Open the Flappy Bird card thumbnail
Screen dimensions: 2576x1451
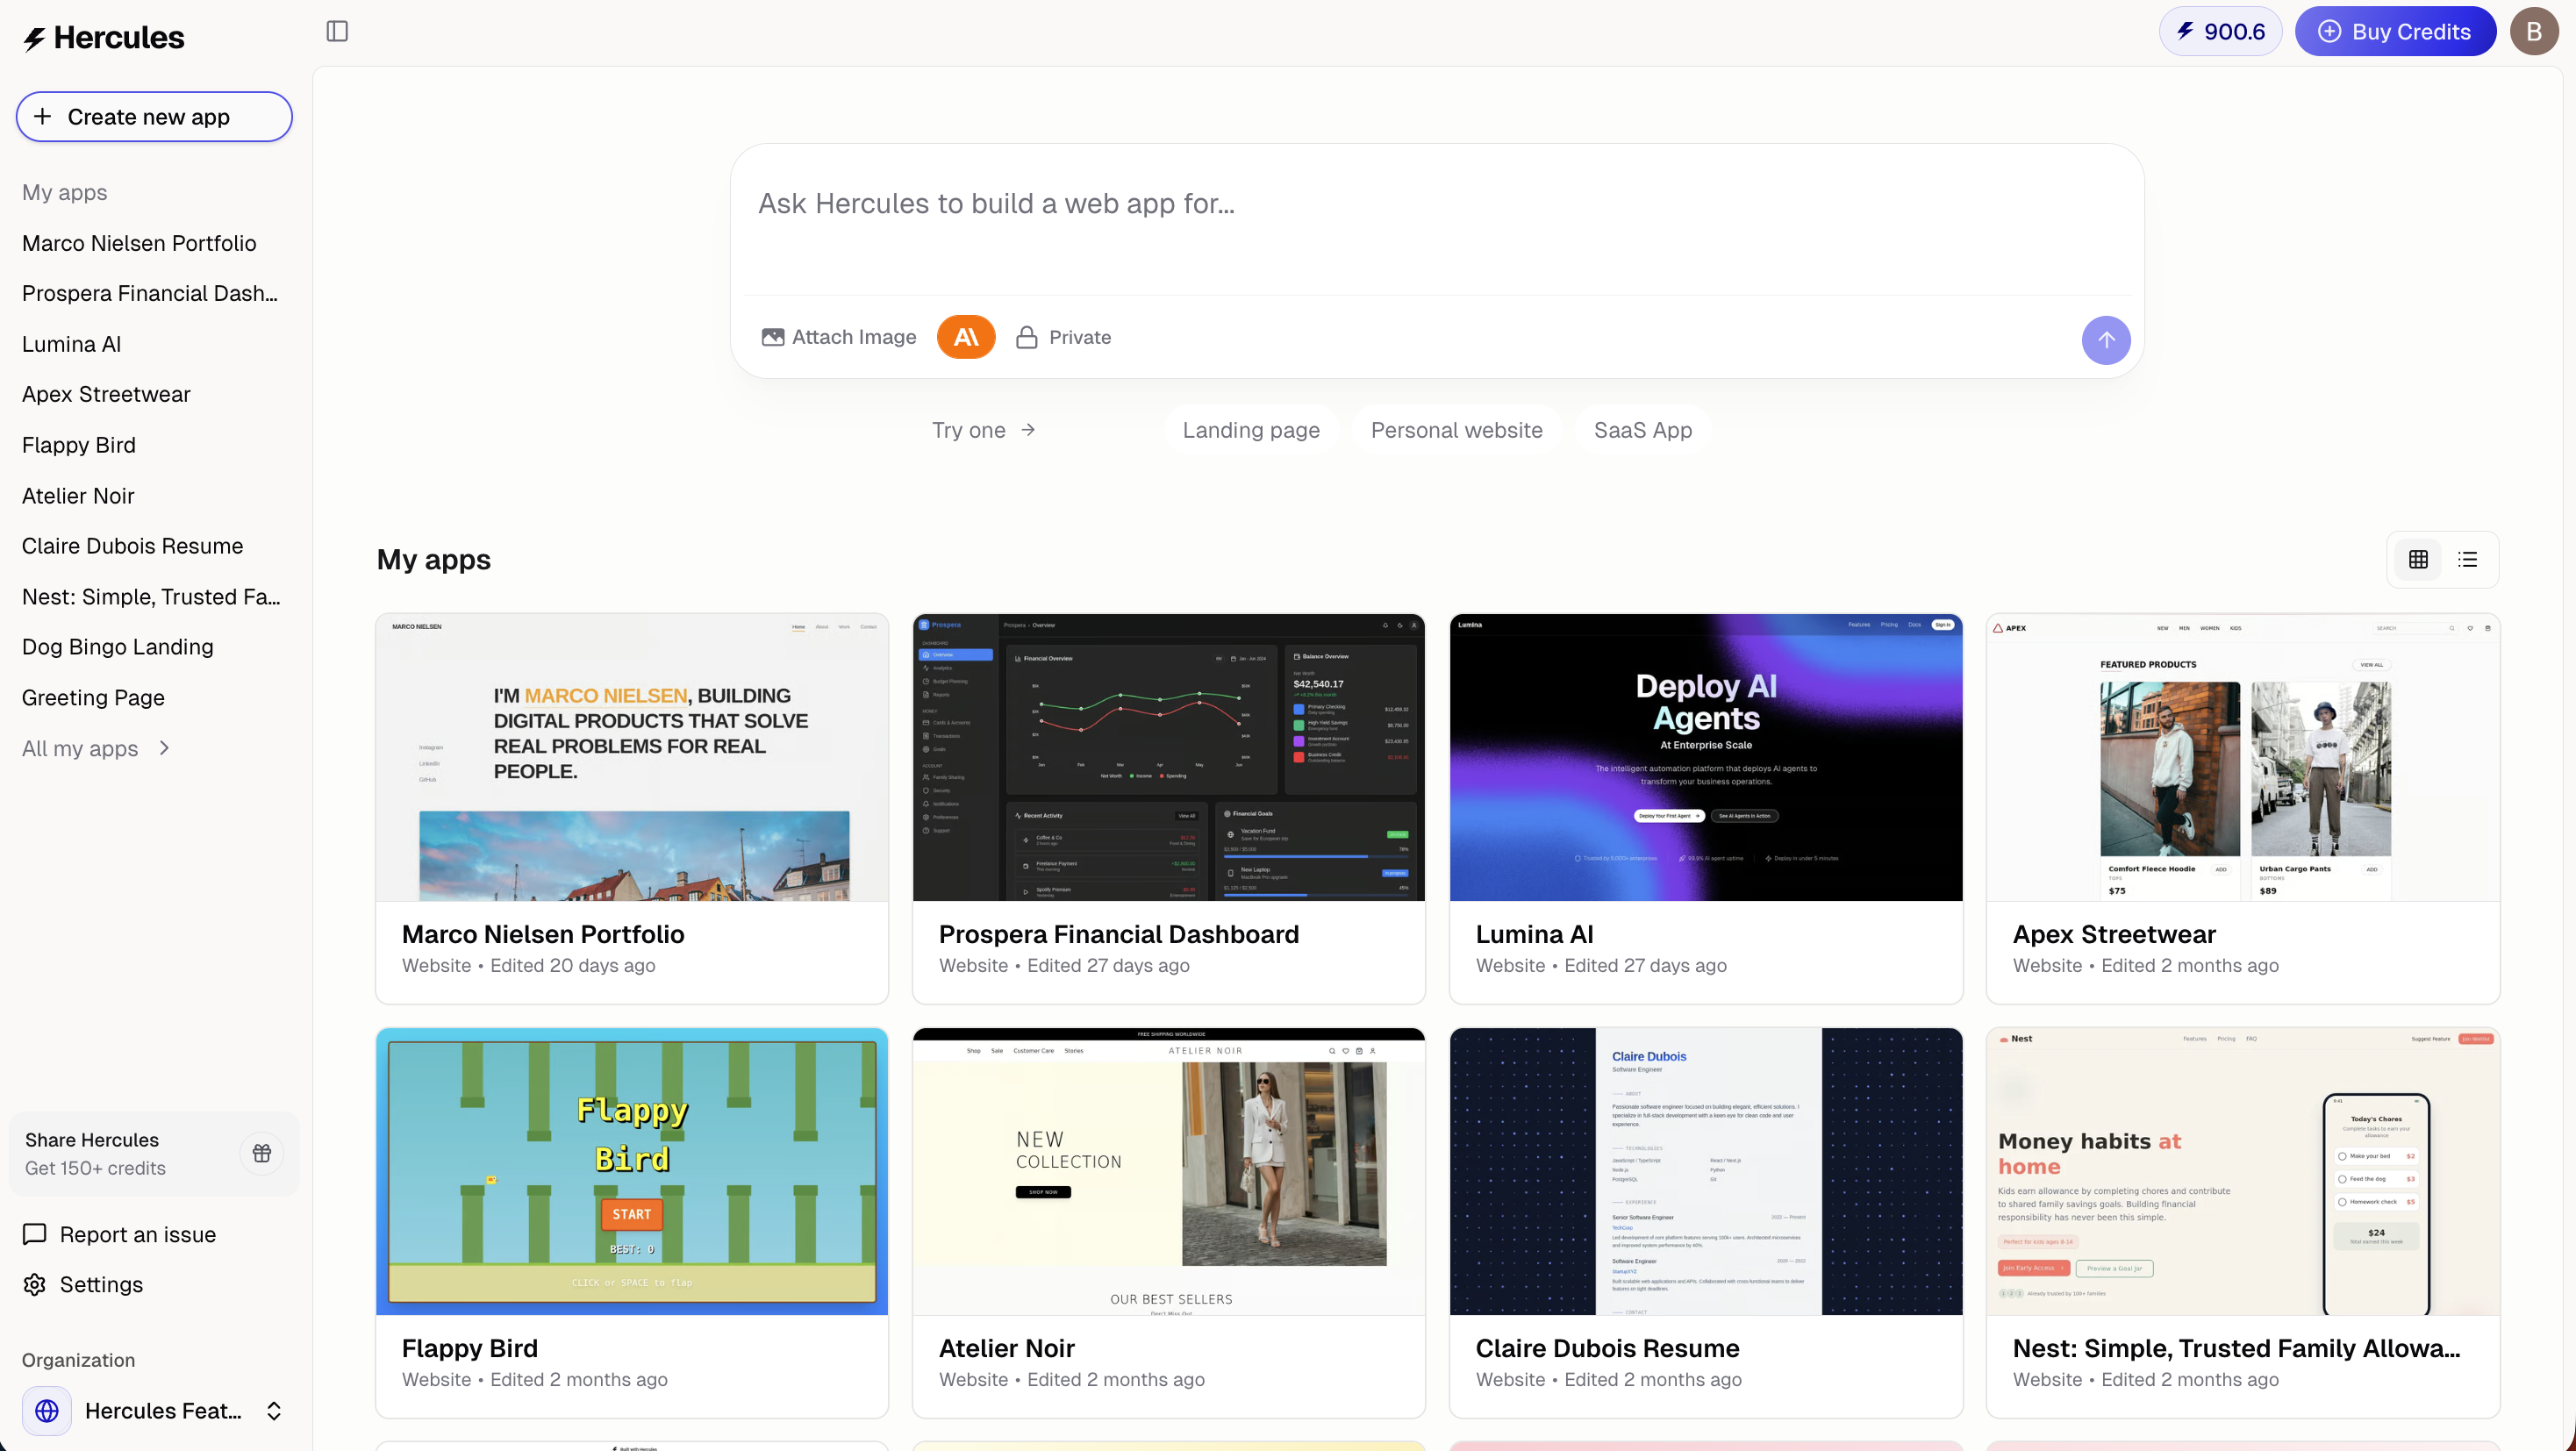point(632,1171)
